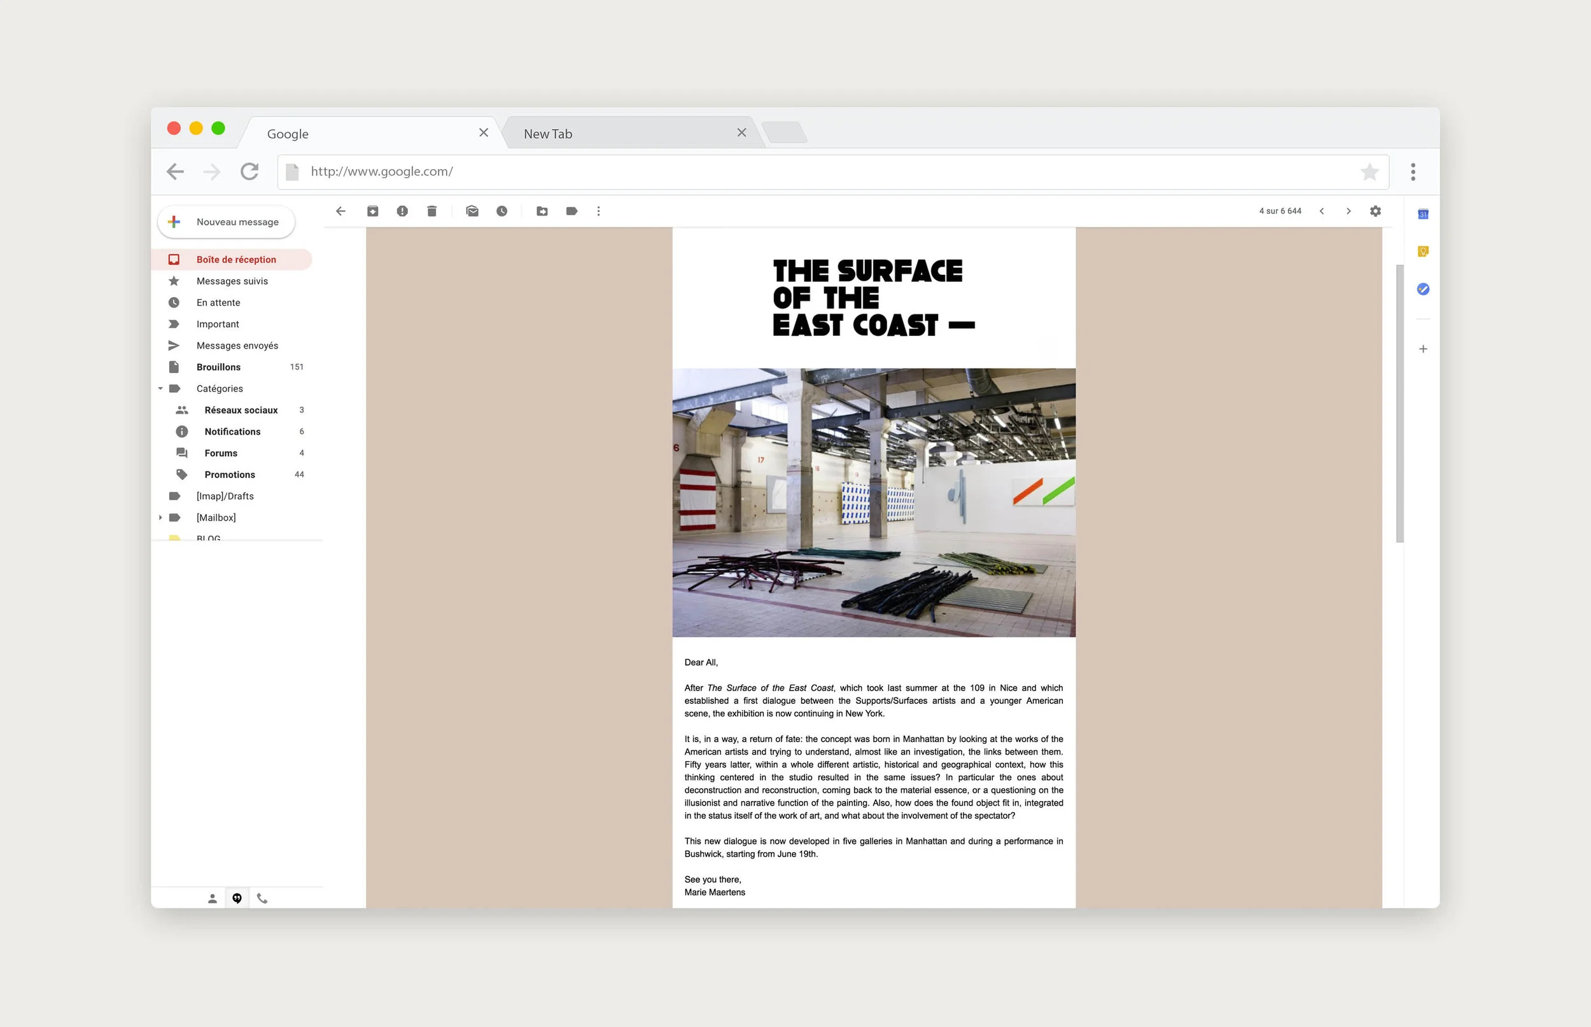
Task: Open Forums category
Action: pos(232,453)
